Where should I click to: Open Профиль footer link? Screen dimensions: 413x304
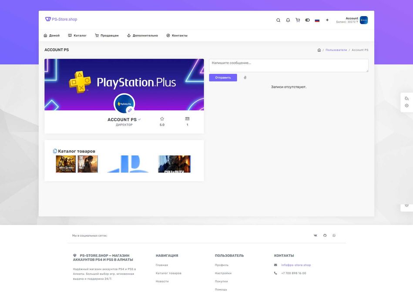[x=222, y=265]
